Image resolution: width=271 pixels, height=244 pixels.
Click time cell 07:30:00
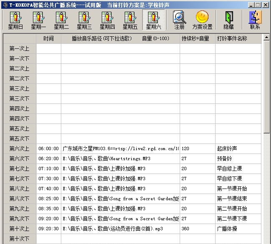48,179
